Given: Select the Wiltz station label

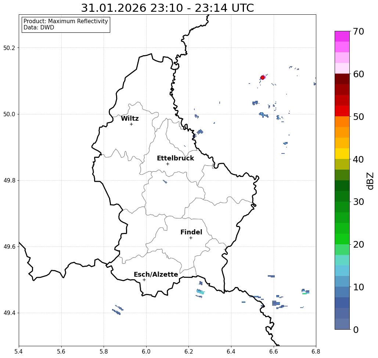Looking at the screenshot, I should [130, 118].
